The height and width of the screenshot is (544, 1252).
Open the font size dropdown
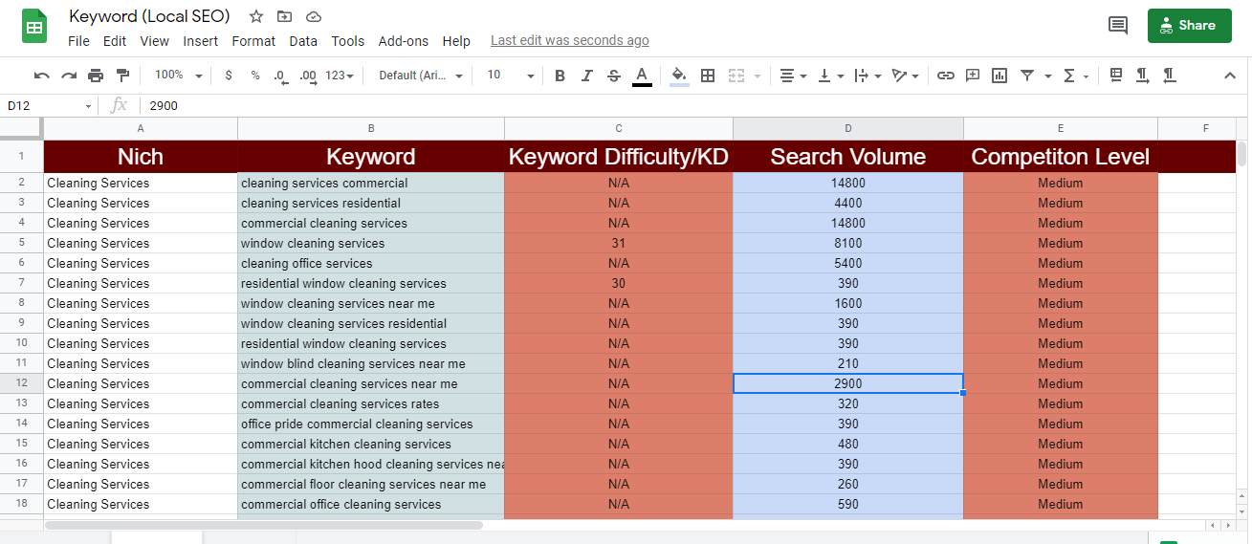(510, 76)
